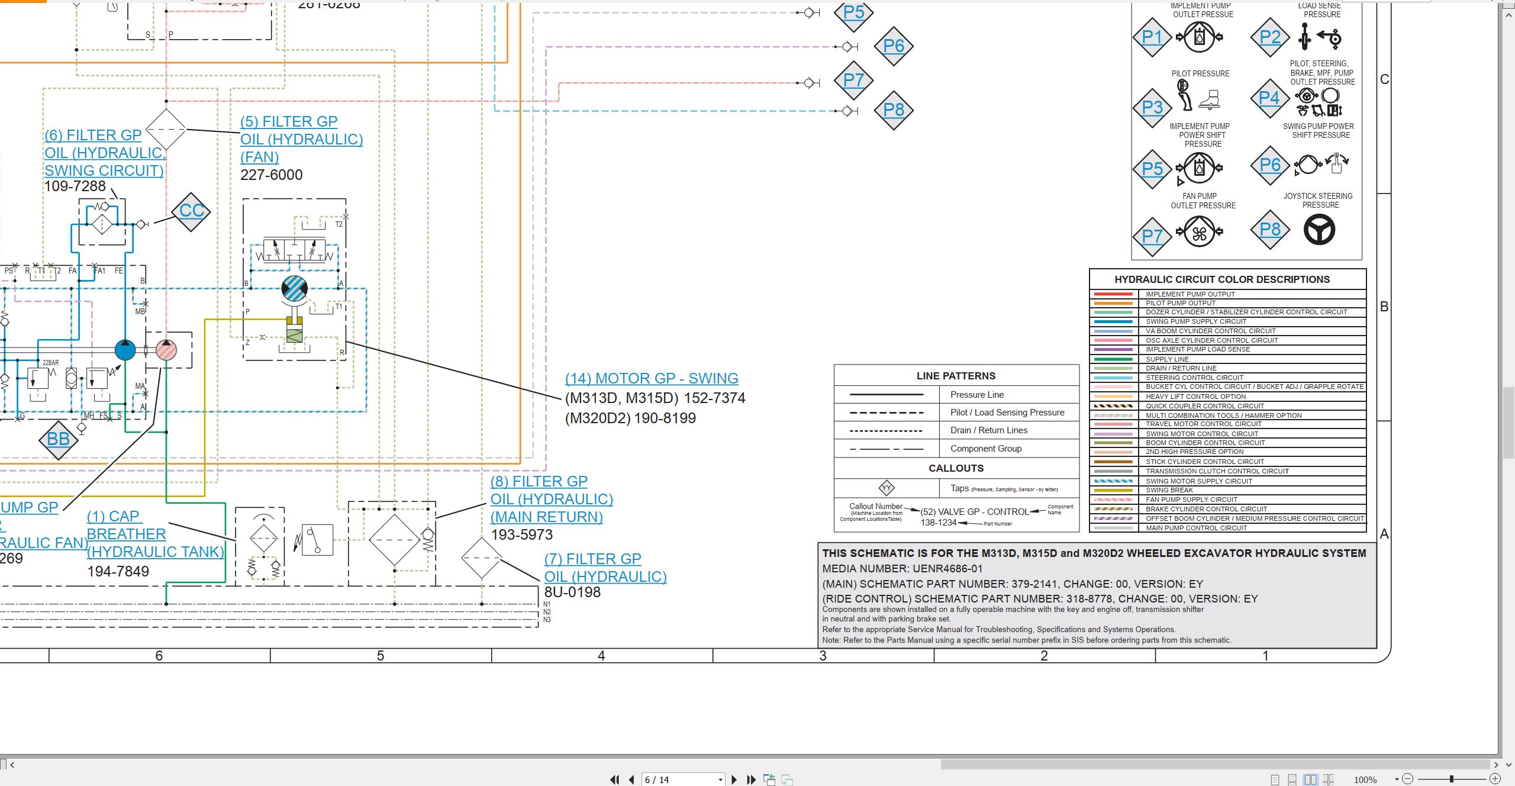
Task: Click HYDRAULIC CIRCUIT COLOR DESCRIPTIONS heading
Action: pos(1222,279)
